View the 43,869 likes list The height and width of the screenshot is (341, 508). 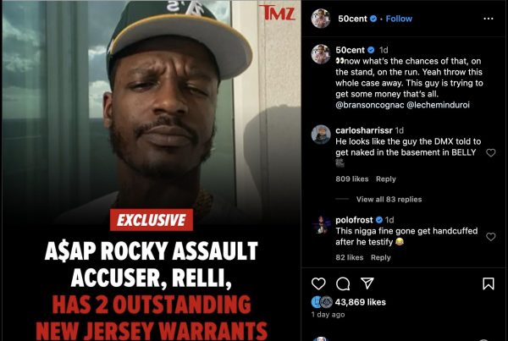click(361, 302)
